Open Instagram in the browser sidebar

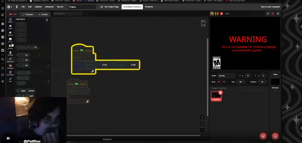pos(3,37)
